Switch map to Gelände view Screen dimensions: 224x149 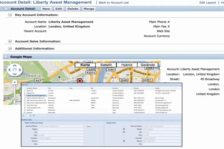148,65
